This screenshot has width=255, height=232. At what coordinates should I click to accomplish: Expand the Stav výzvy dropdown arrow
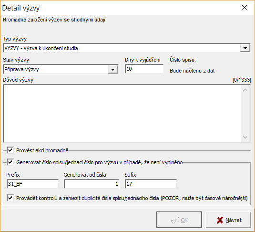tap(113, 69)
